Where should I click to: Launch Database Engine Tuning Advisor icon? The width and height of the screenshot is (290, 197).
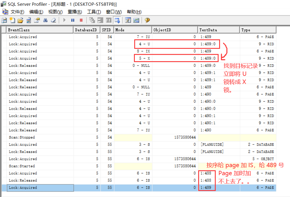click(x=128, y=20)
